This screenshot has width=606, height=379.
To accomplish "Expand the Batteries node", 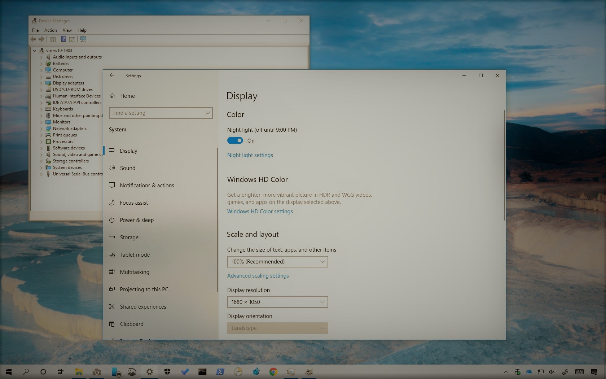I will point(41,64).
